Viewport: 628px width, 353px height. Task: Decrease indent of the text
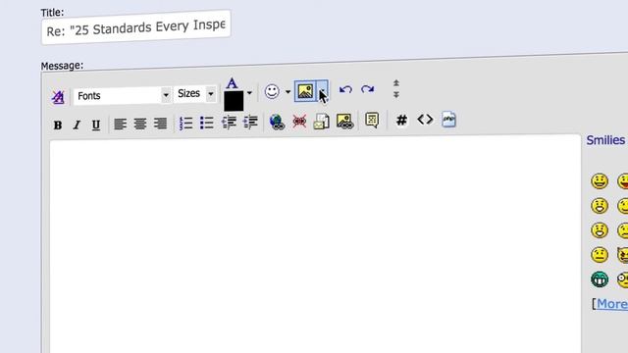click(229, 122)
